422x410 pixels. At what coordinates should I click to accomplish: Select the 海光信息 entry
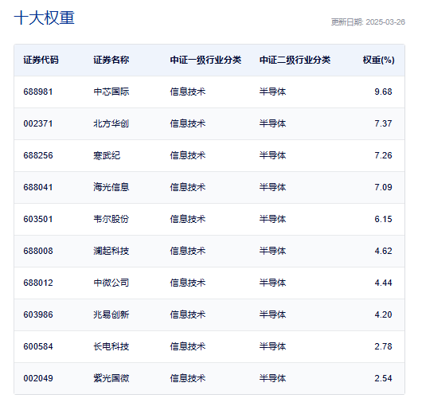point(111,187)
